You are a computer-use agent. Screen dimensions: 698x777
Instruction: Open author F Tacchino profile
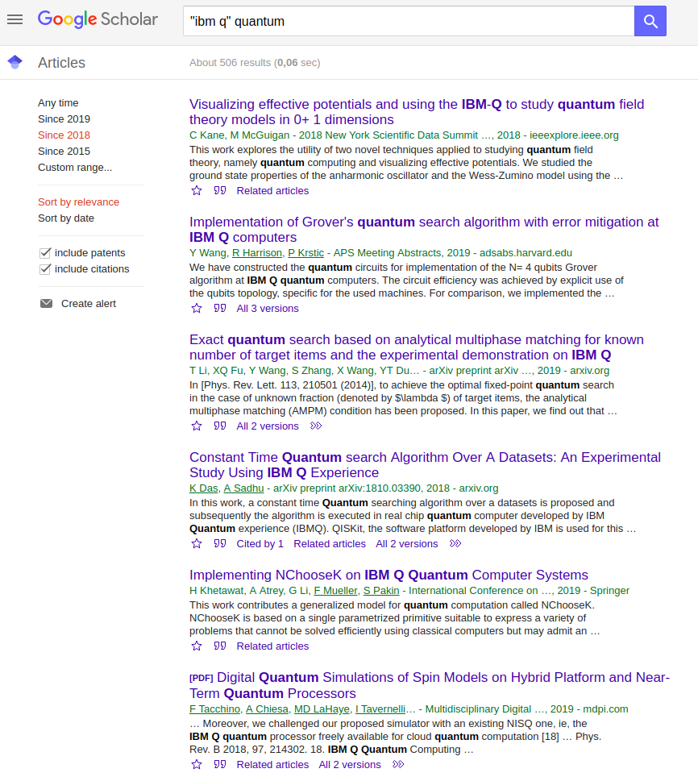point(214,708)
